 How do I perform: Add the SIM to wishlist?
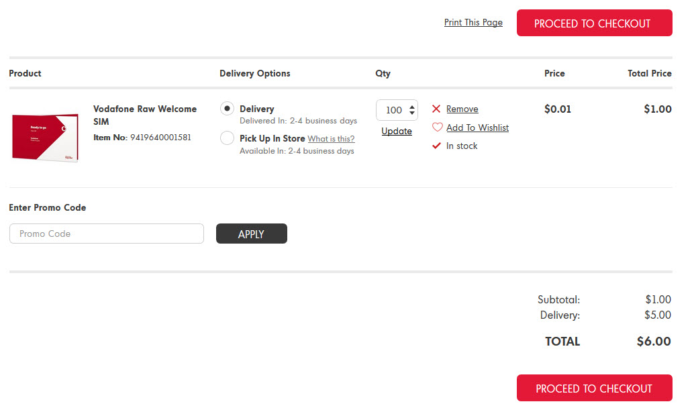pos(478,127)
